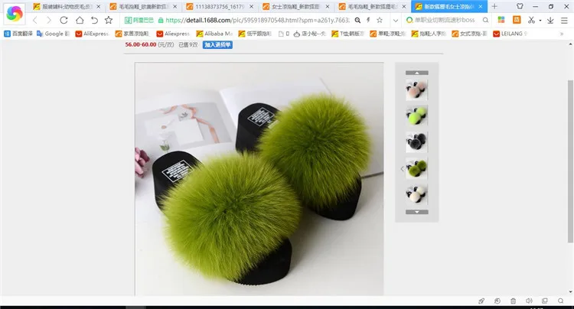The width and height of the screenshot is (574, 309).
Task: Click the blue 加入进货单 button
Action: [x=217, y=44]
